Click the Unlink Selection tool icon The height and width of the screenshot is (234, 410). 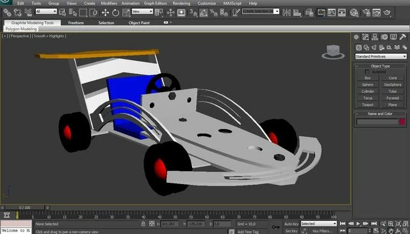(x=17, y=12)
